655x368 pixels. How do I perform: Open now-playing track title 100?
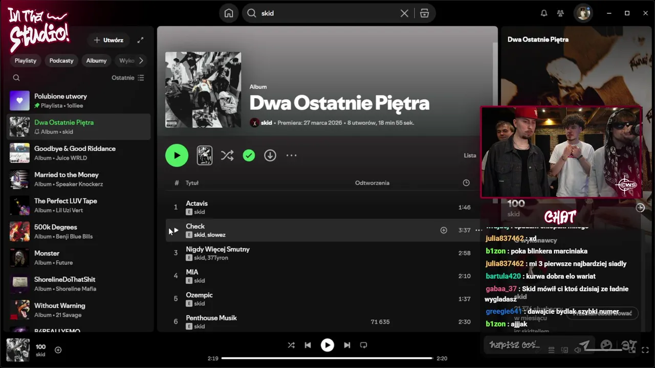click(40, 347)
